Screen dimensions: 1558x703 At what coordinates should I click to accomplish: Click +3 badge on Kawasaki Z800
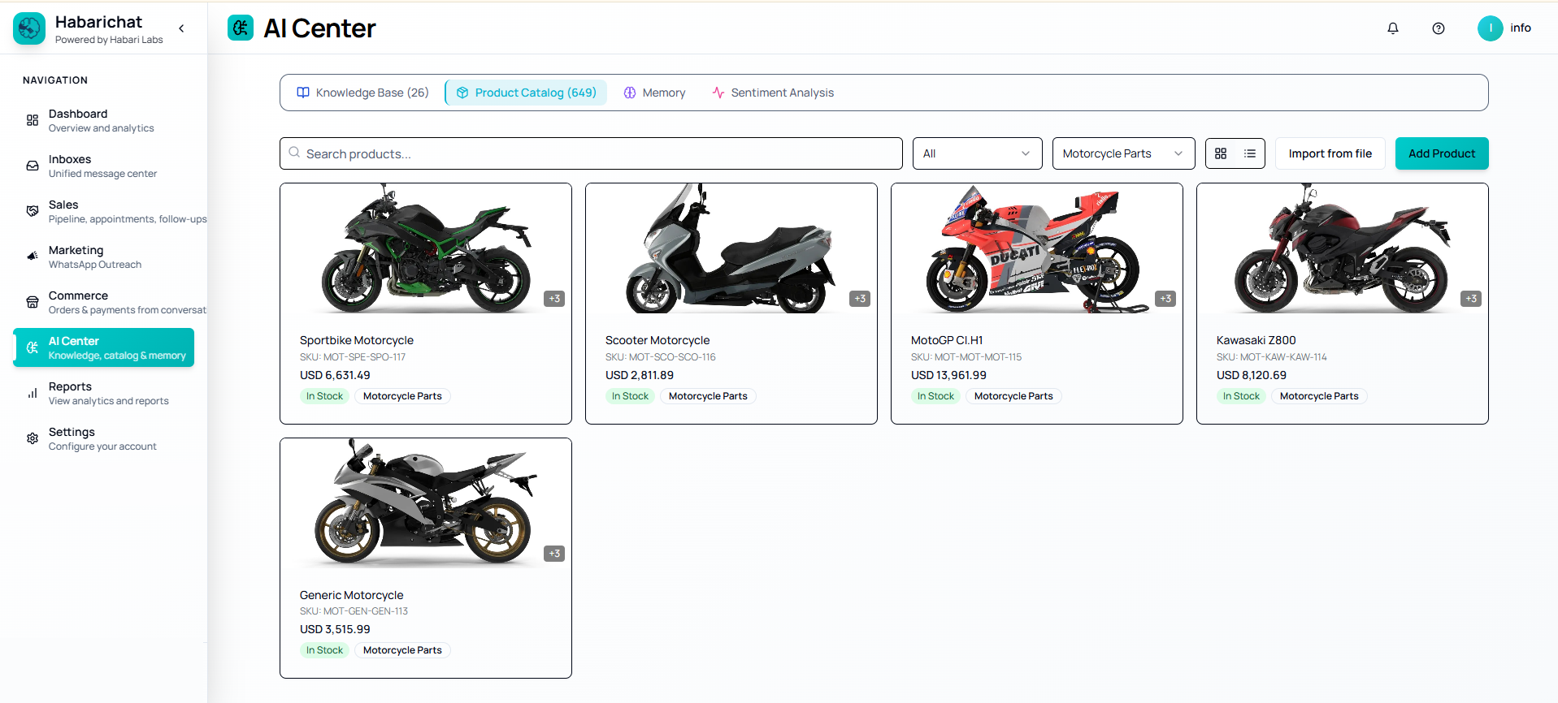click(1471, 299)
